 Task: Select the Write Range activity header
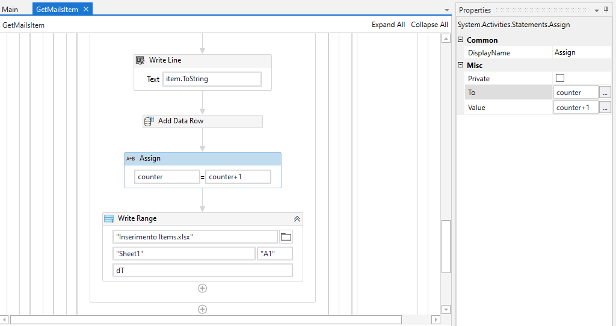pyautogui.click(x=203, y=219)
